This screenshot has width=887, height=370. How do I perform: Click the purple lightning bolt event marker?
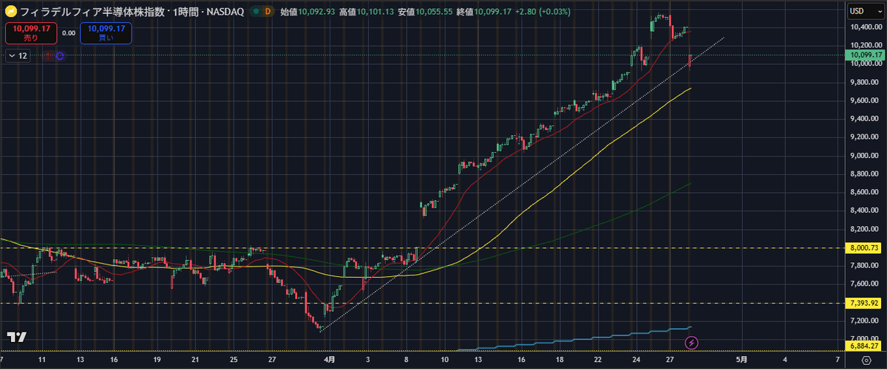691,342
